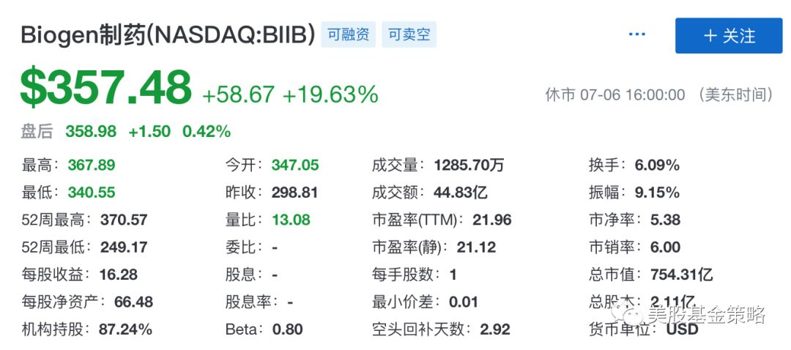Screen dimensions: 791x350
Task: Click the Beta value 0.80
Action: click(288, 329)
